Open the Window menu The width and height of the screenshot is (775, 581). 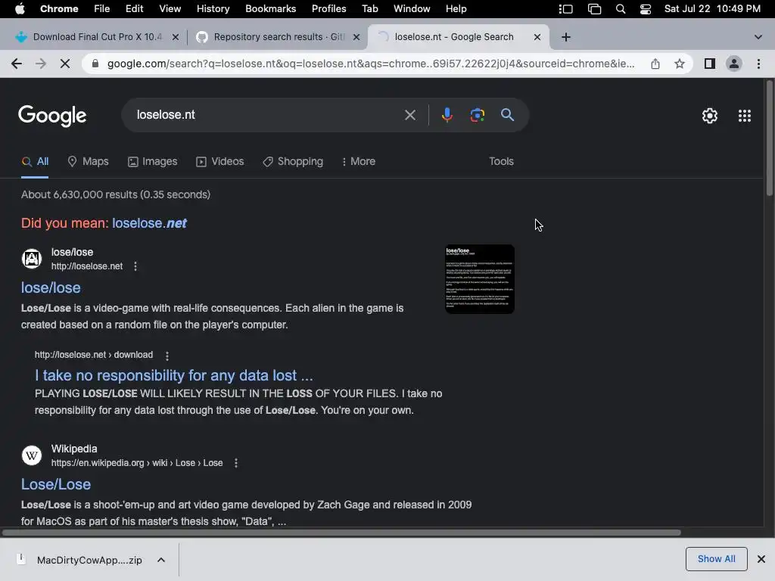[x=412, y=9]
